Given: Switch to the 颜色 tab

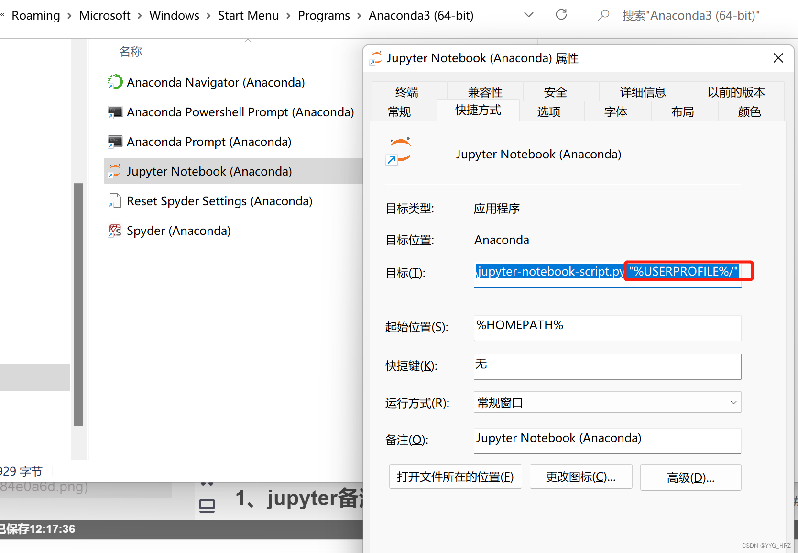Looking at the screenshot, I should pyautogui.click(x=749, y=111).
